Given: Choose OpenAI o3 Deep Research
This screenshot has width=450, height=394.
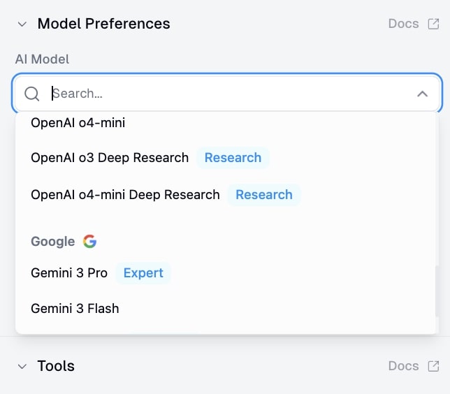Looking at the screenshot, I should click(x=110, y=158).
